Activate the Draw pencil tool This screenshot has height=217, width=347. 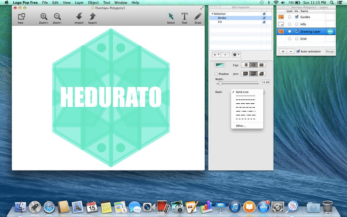tap(198, 17)
